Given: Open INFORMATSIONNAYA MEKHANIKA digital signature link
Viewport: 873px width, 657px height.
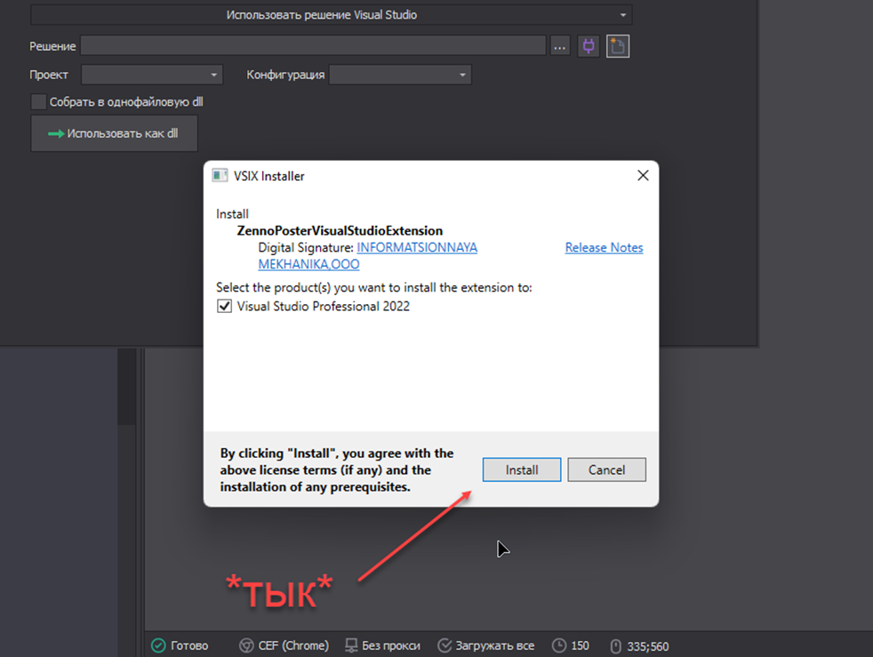Looking at the screenshot, I should 367,255.
